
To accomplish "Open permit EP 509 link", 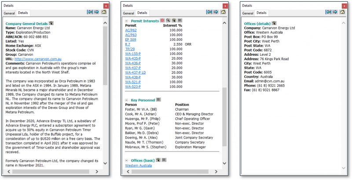I will click(x=131, y=40).
